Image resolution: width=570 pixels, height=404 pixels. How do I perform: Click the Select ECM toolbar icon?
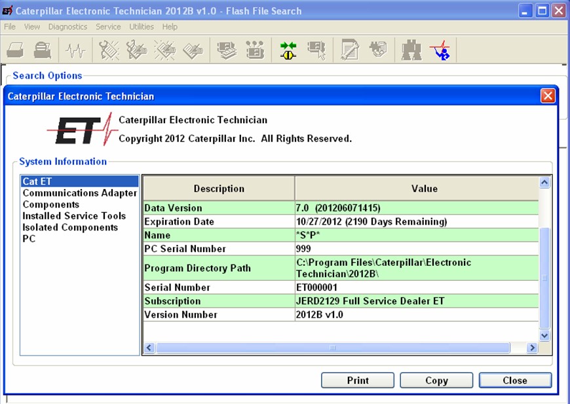click(x=316, y=50)
